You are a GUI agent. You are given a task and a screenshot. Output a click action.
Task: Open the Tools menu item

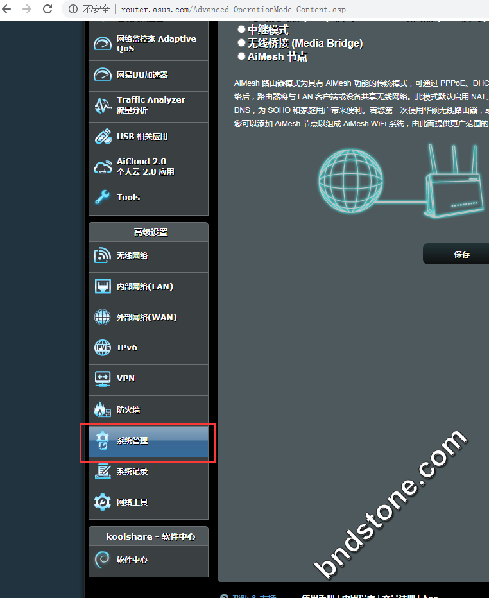click(148, 199)
